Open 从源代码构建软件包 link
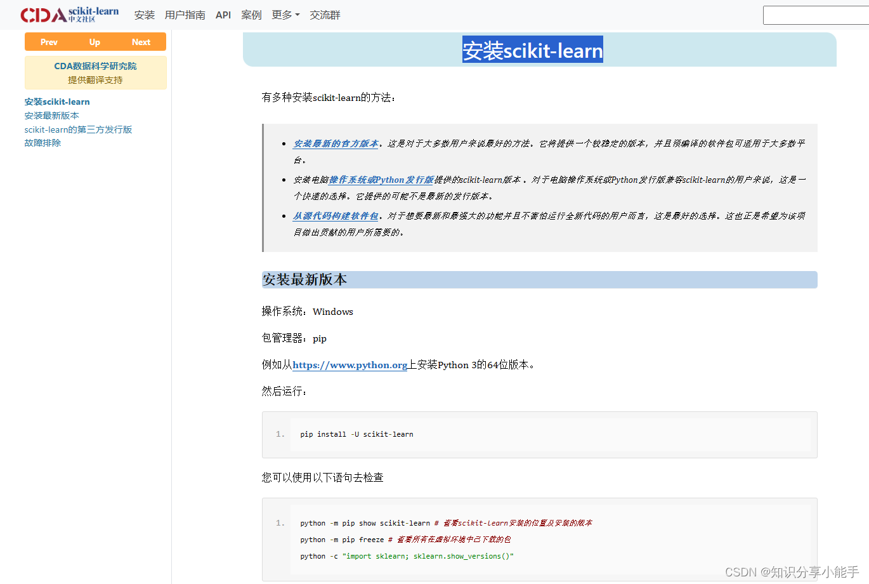Viewport: 869px width, 584px height. coord(336,216)
